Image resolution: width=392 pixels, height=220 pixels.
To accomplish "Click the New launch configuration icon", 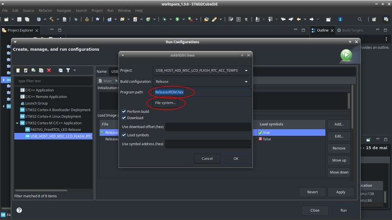I will 18,70.
